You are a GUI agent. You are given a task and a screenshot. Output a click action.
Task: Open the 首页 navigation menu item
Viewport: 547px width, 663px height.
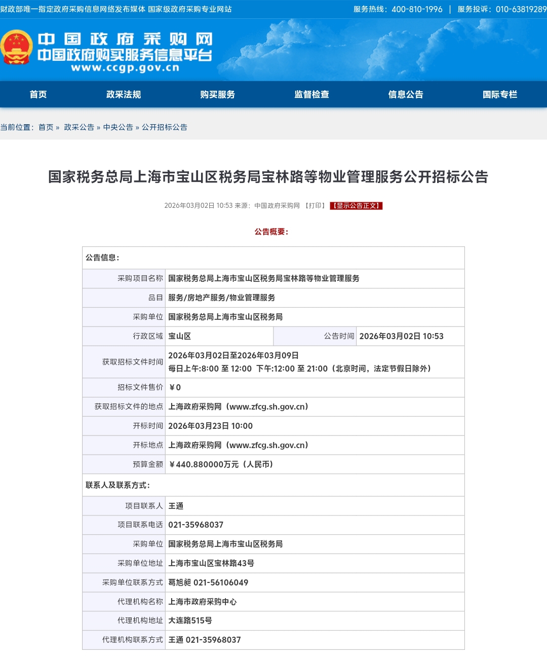38,94
